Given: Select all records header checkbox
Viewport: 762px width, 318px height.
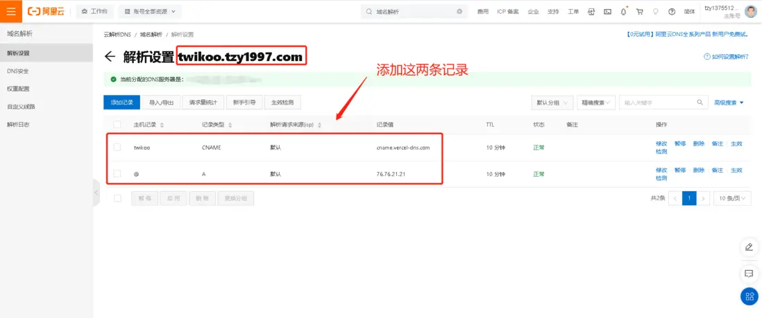Looking at the screenshot, I should 117,125.
